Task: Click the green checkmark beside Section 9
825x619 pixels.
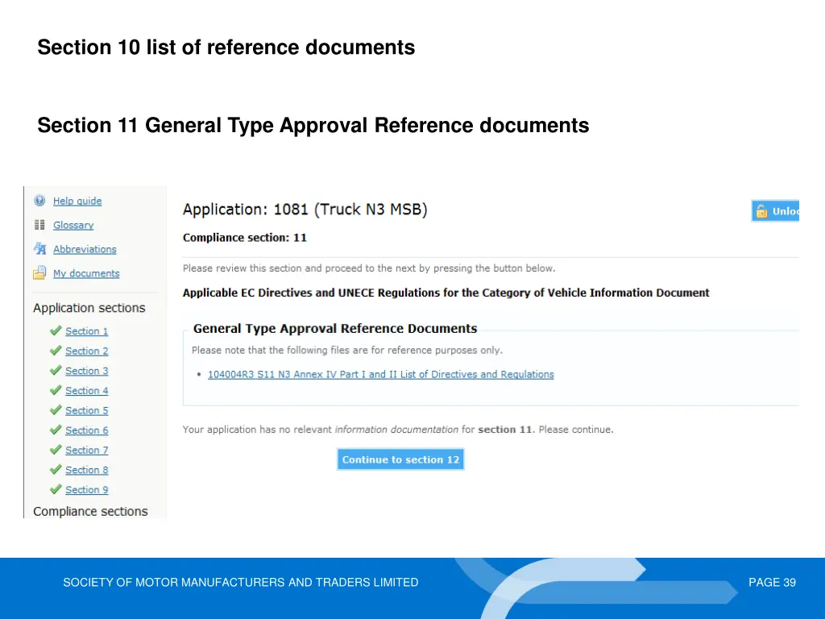Action: [x=56, y=489]
